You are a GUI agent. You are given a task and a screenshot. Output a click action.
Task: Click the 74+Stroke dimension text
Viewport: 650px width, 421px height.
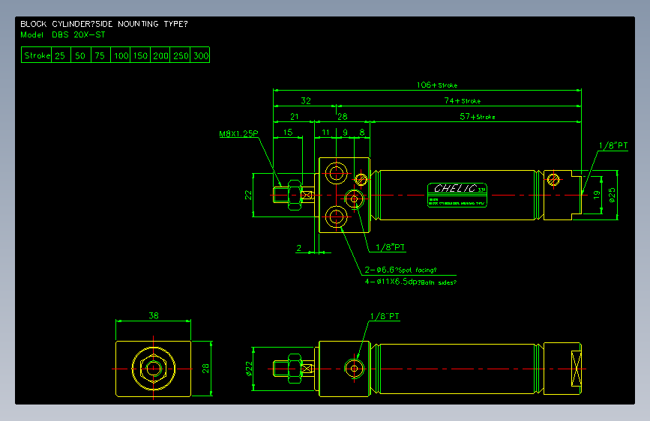(463, 100)
